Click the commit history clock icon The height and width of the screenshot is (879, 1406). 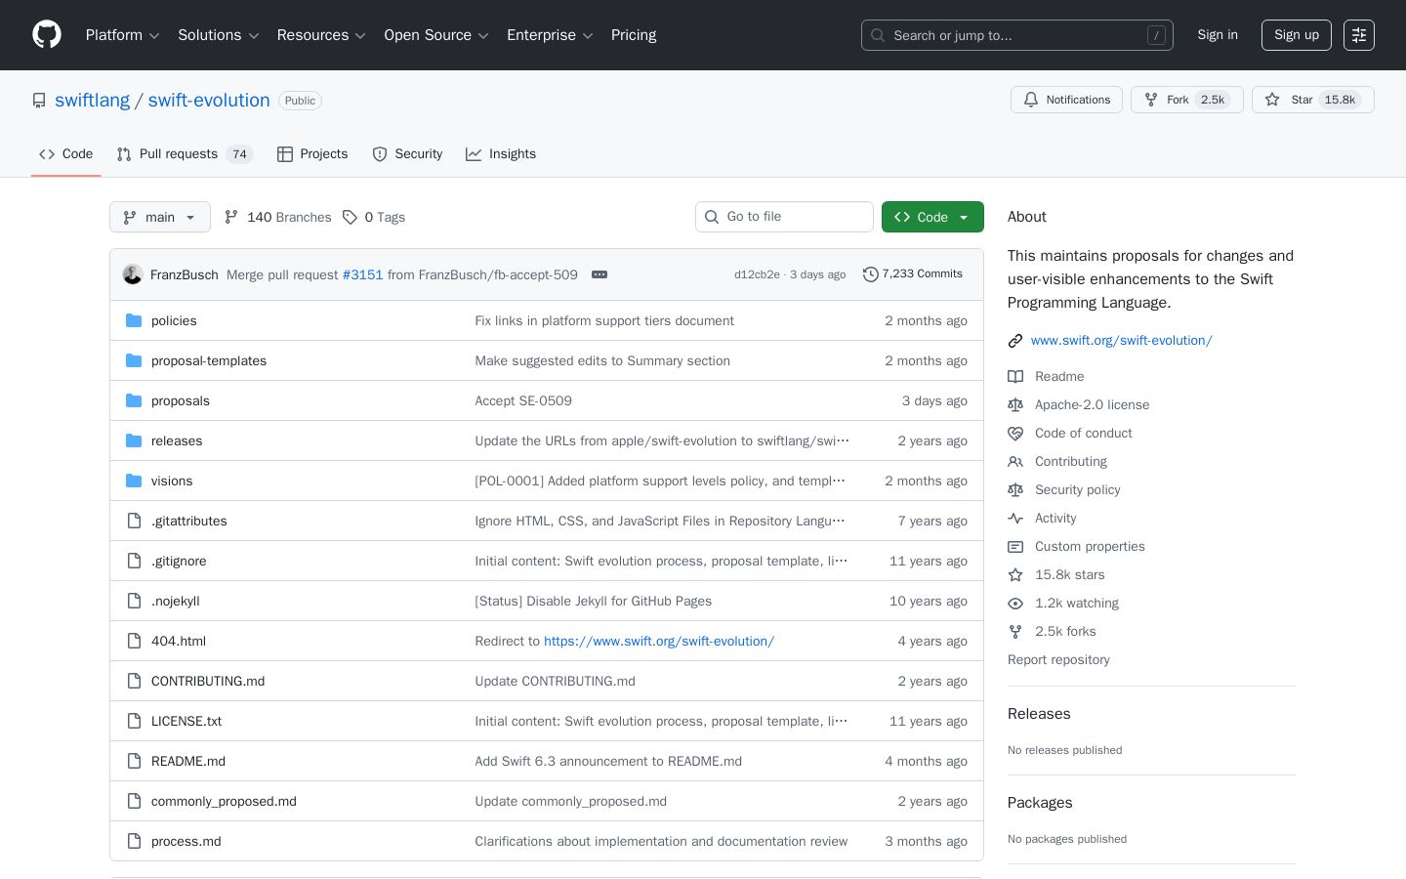click(871, 274)
